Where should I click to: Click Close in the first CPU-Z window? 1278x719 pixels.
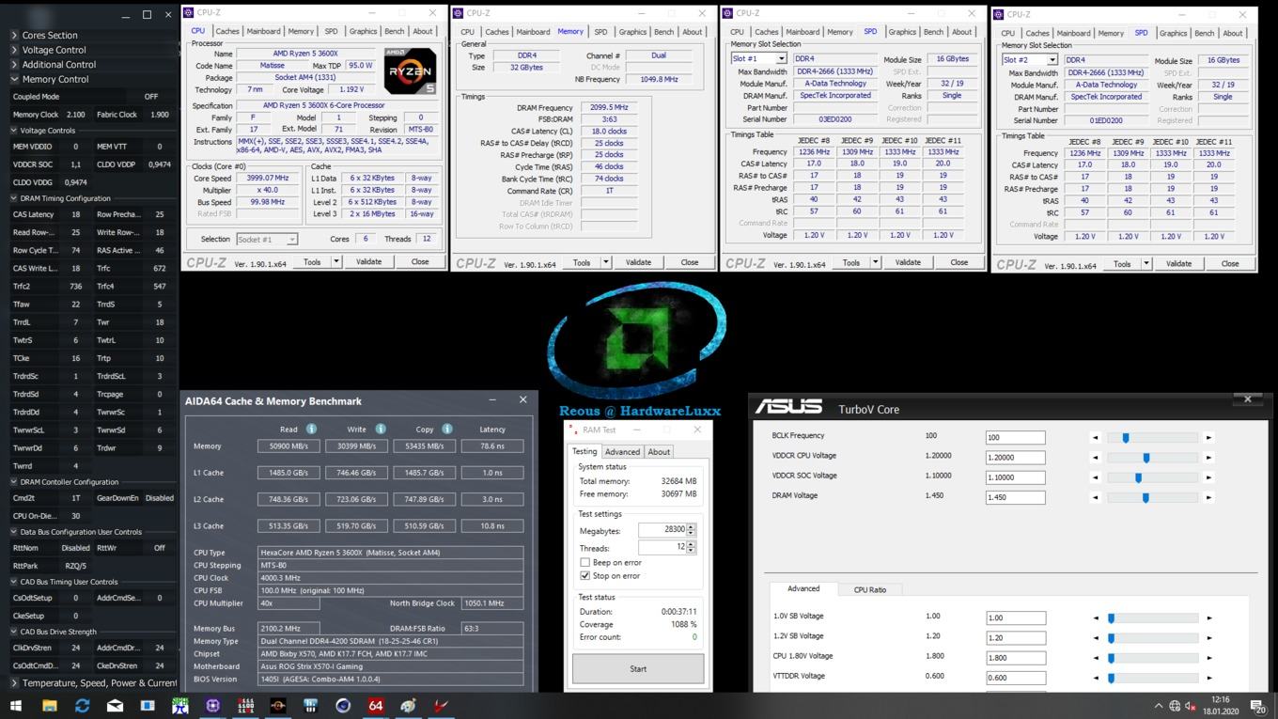coord(420,262)
